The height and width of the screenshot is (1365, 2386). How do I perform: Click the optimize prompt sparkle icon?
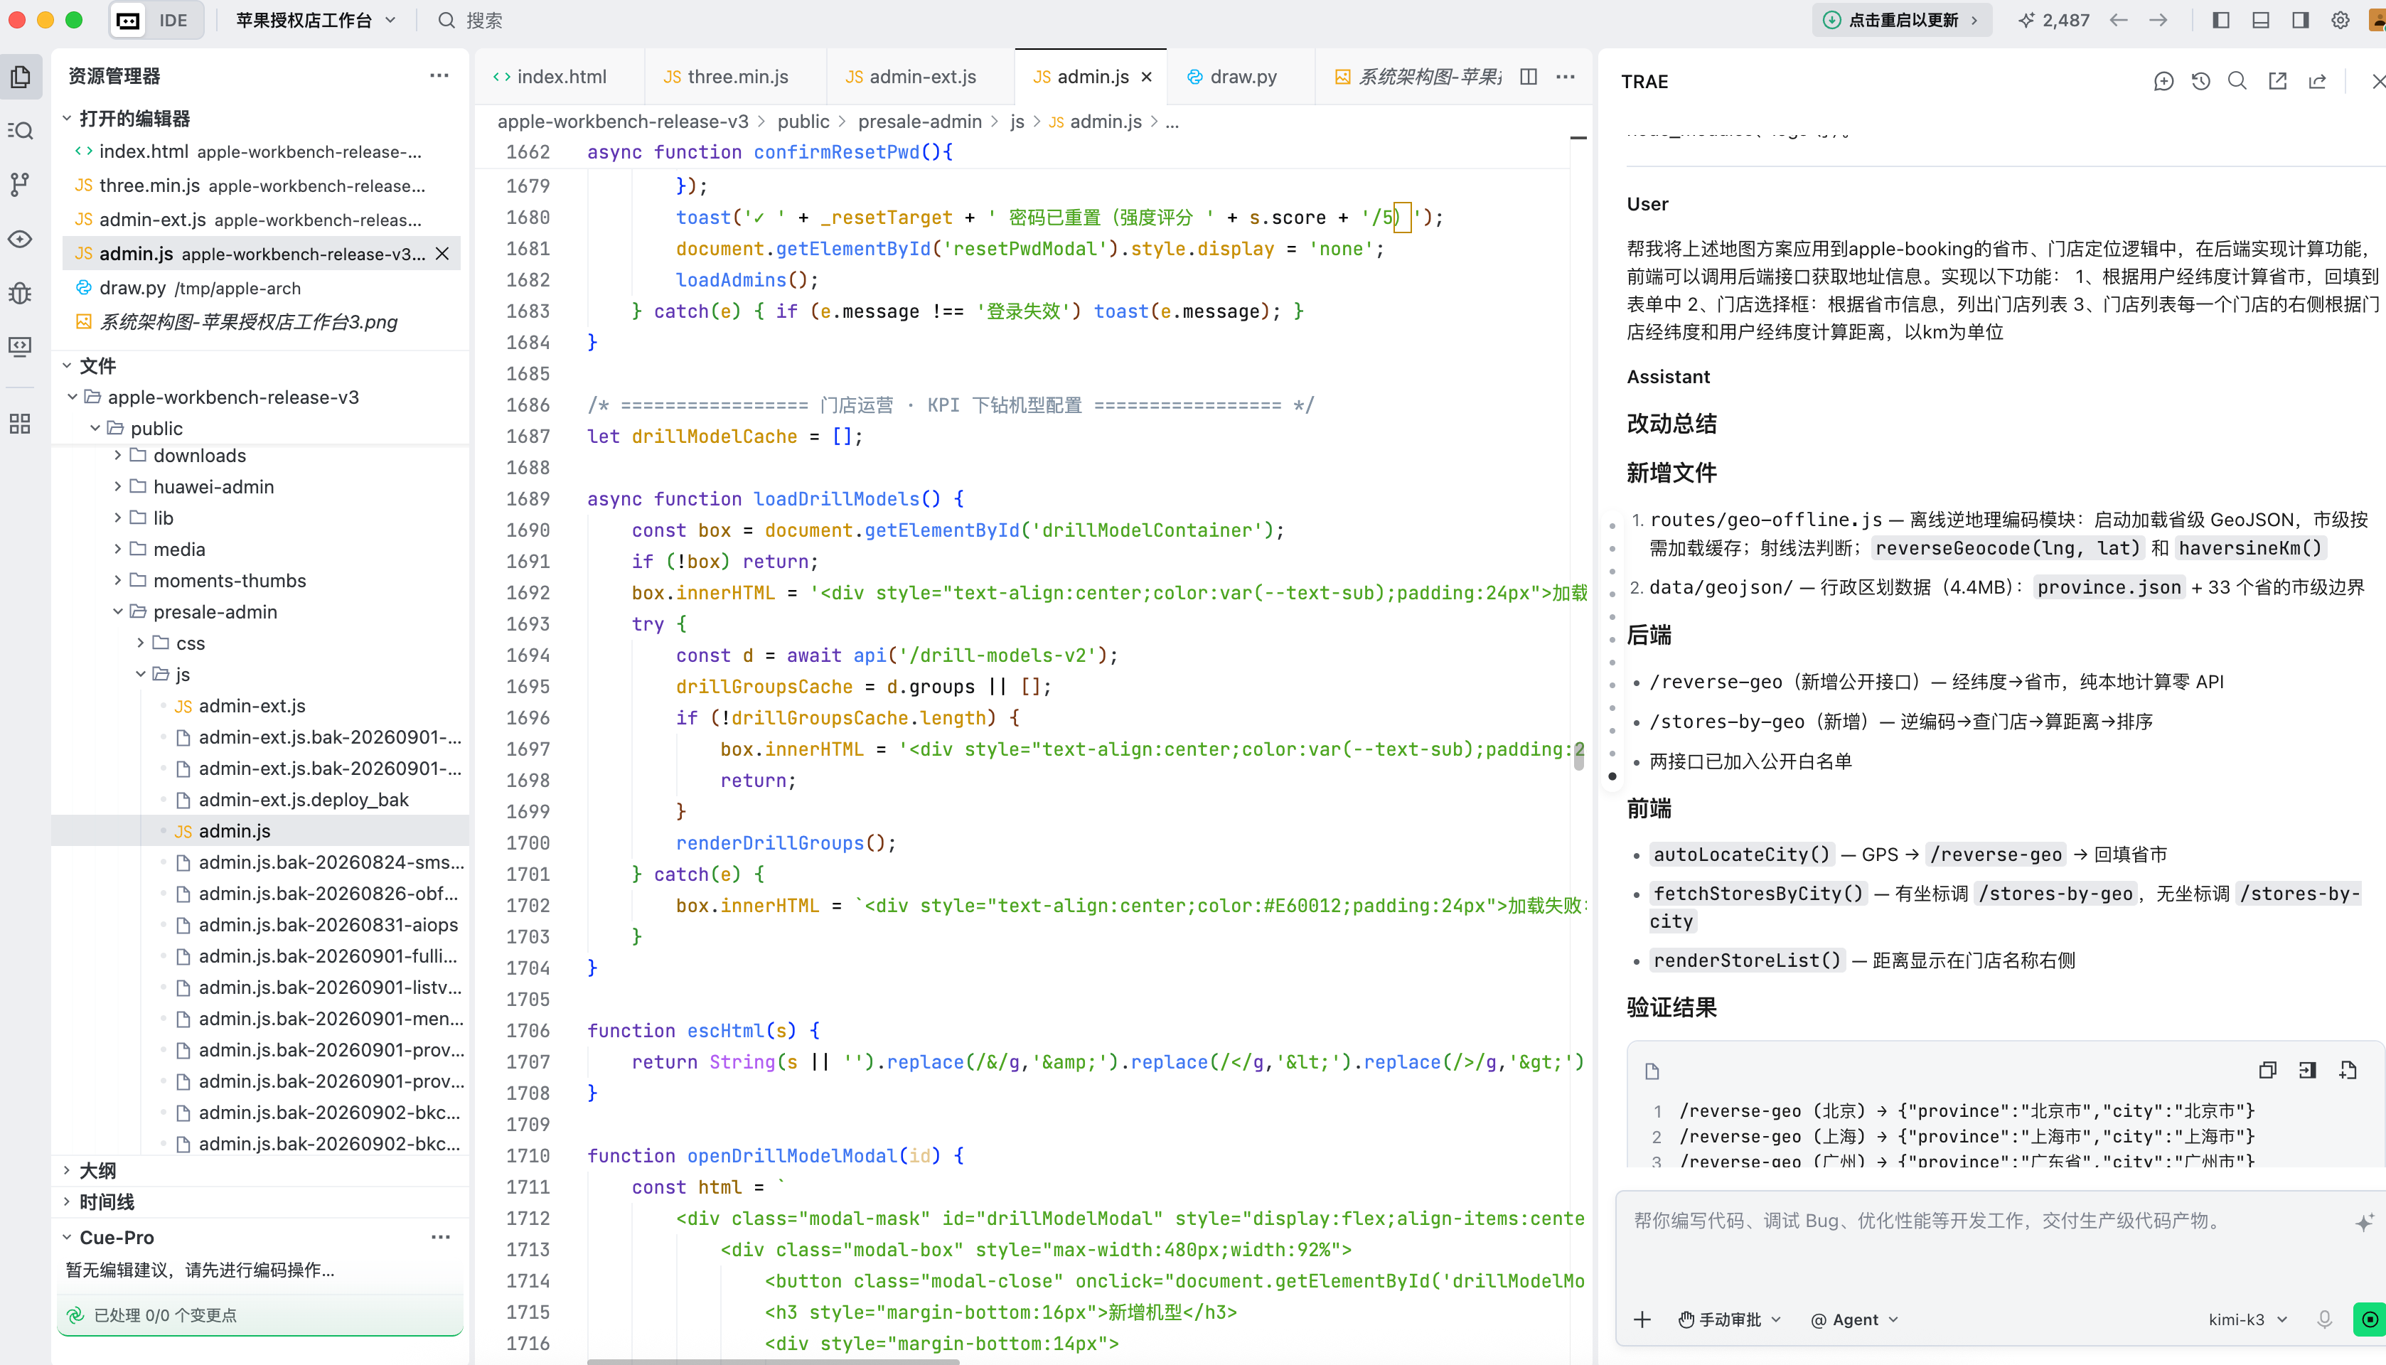[x=2363, y=1223]
